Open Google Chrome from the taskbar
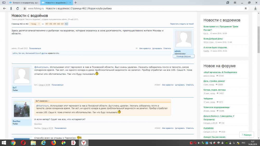Viewport: 260px width, 146px height. pyautogui.click(x=13, y=143)
